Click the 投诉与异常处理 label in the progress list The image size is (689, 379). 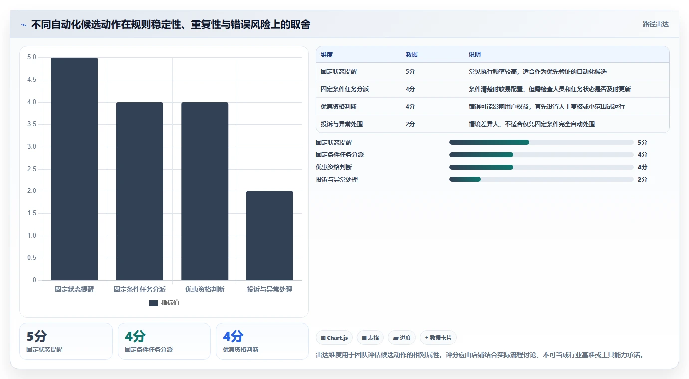click(337, 180)
